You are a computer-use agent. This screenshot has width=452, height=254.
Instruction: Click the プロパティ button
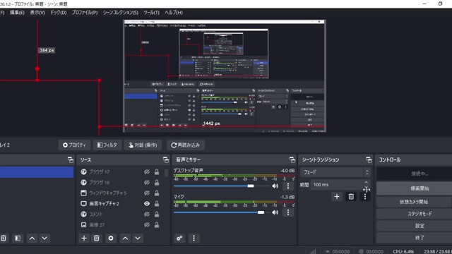[x=74, y=145]
